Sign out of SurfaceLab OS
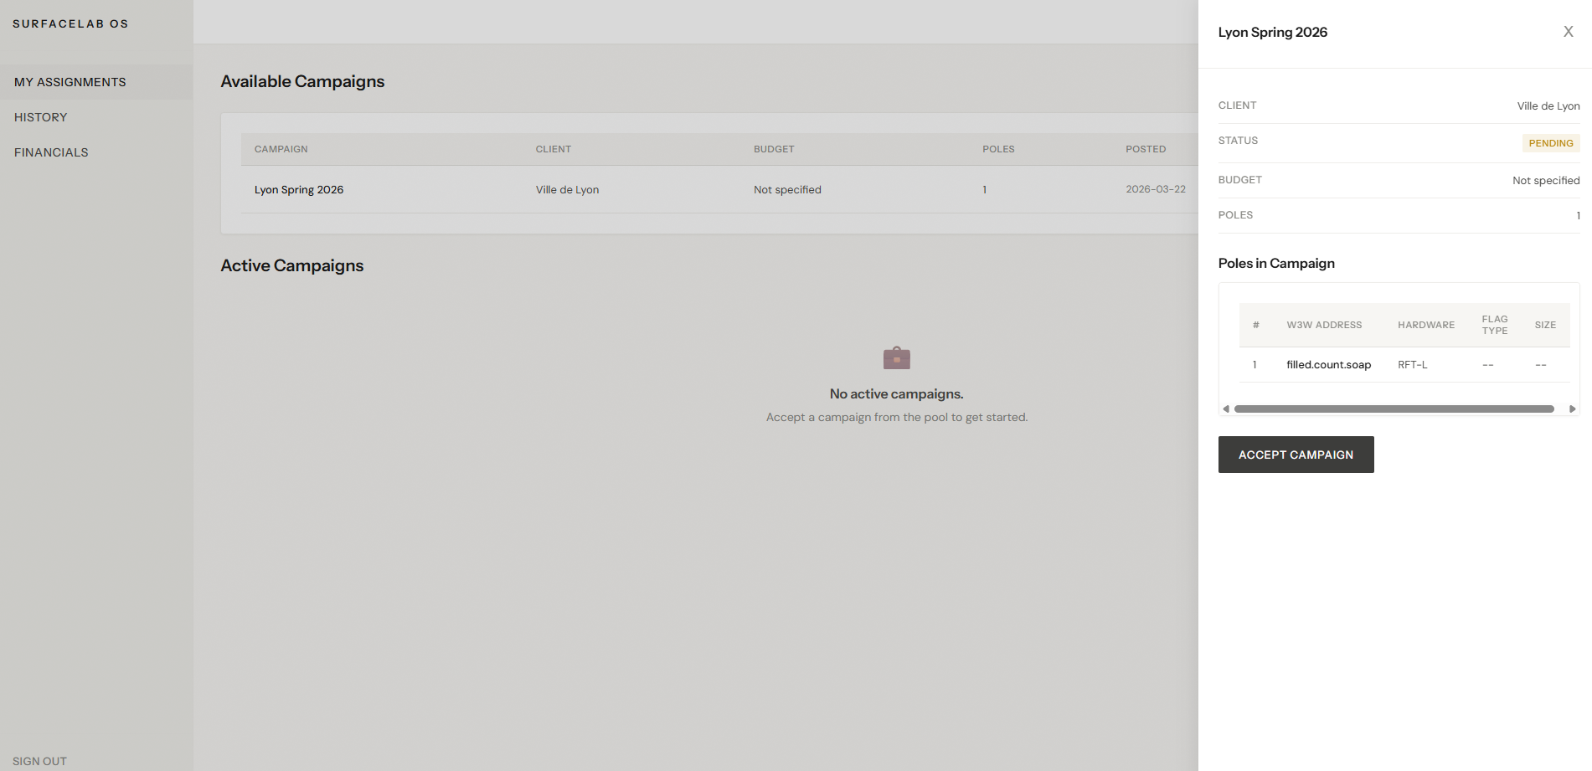This screenshot has height=771, width=1592. pyautogui.click(x=39, y=761)
